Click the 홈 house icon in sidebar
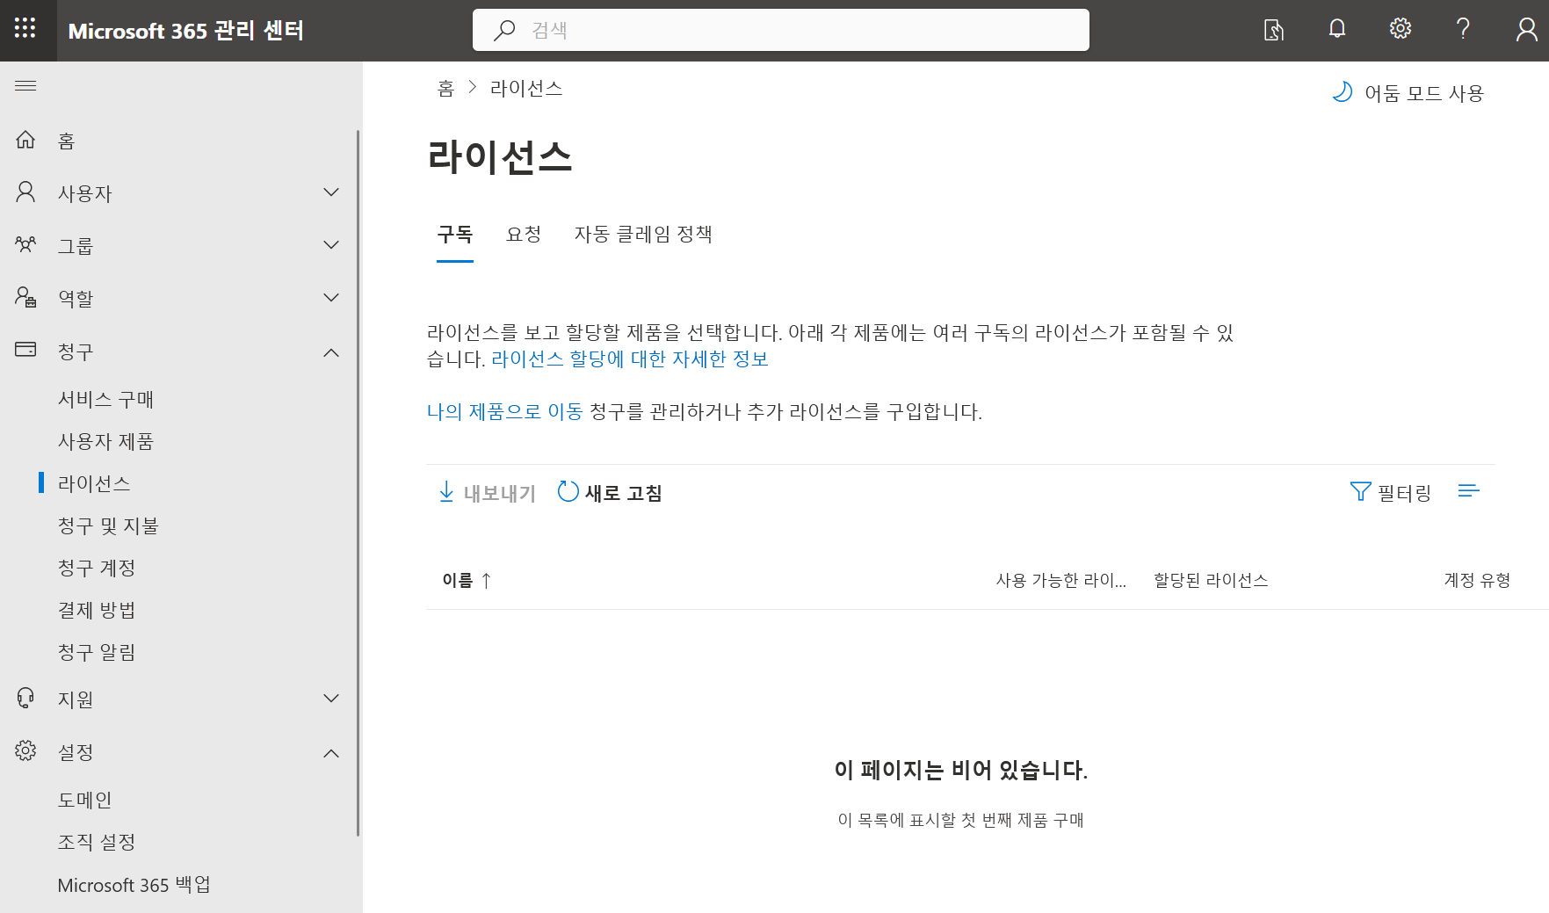 point(25,140)
